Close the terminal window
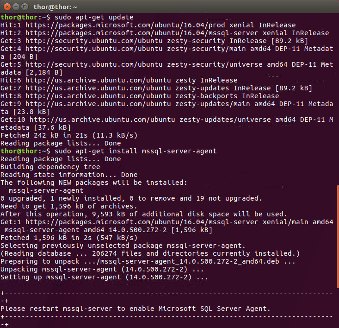This screenshot has width=339, height=328. tap(6, 7)
